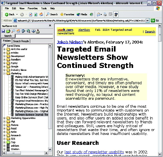Expand the Development folder
Screen dimensions: 163x157
(4, 56)
